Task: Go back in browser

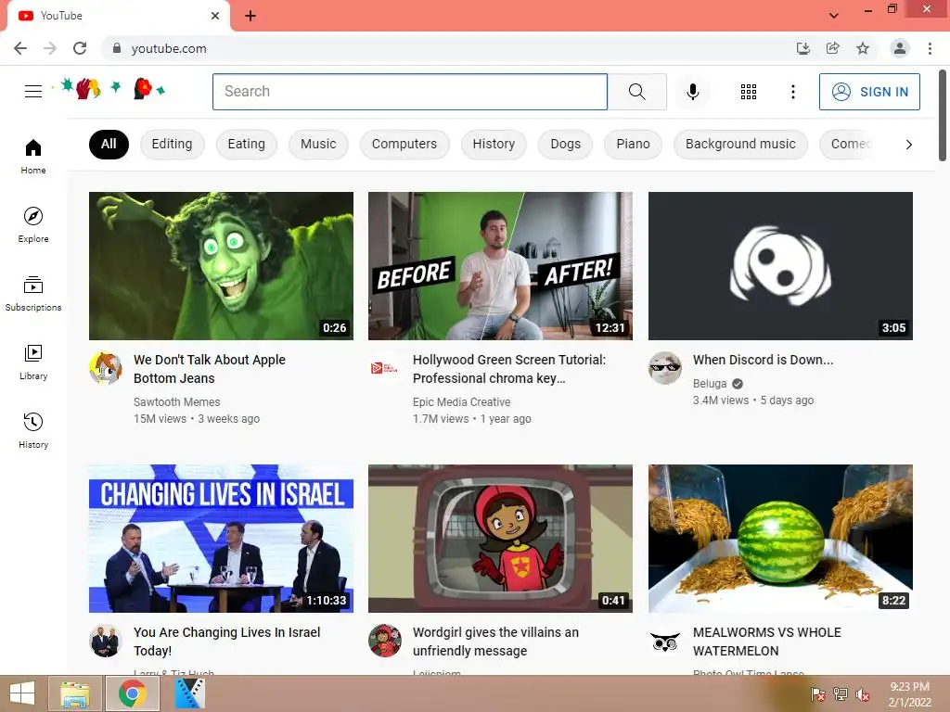Action: click(20, 48)
